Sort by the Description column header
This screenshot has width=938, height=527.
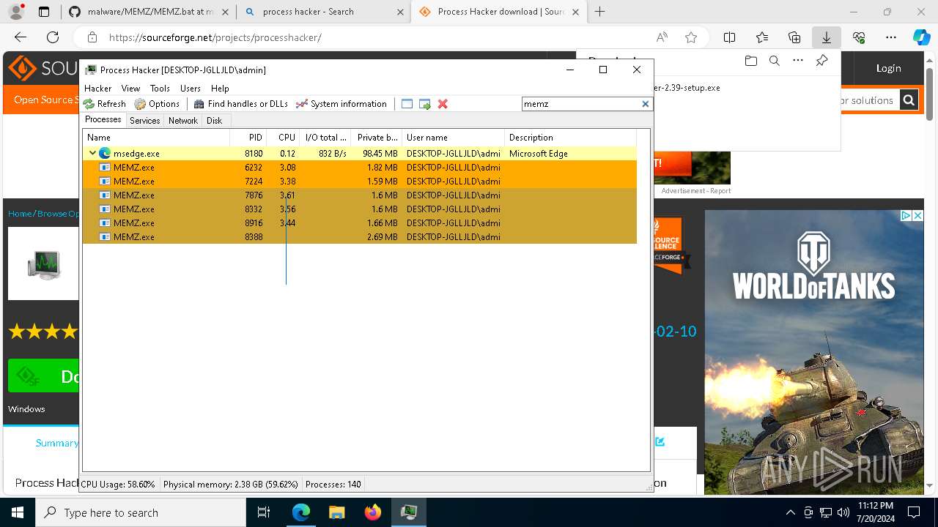pyautogui.click(x=570, y=138)
